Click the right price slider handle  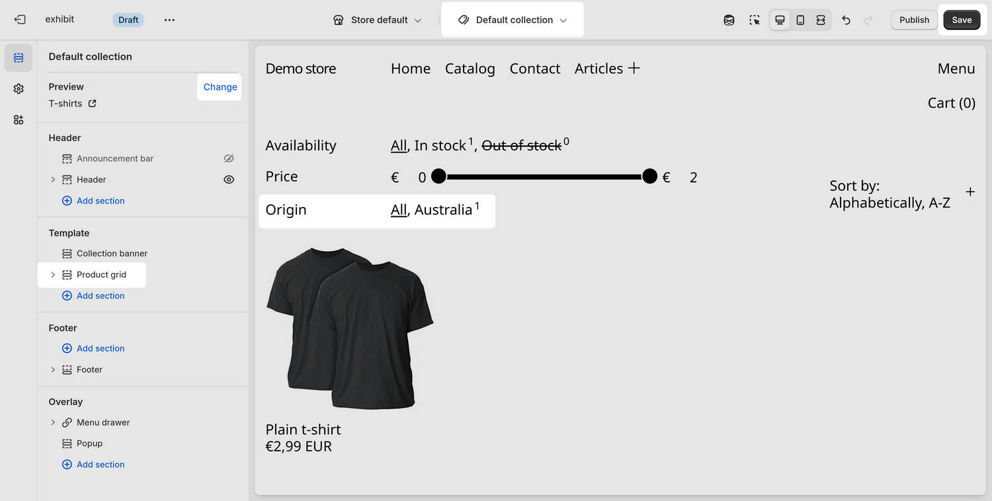point(649,176)
